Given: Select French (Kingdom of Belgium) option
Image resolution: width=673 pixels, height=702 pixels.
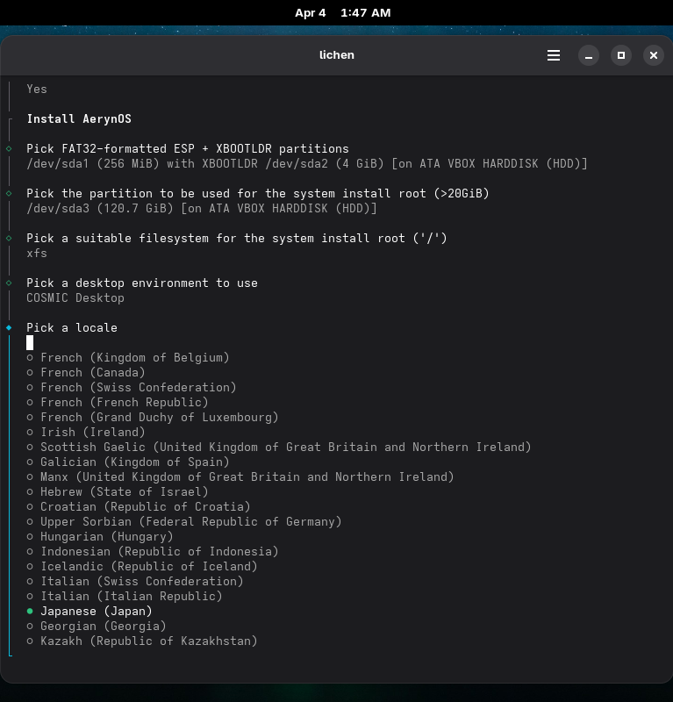Looking at the screenshot, I should [x=134, y=357].
